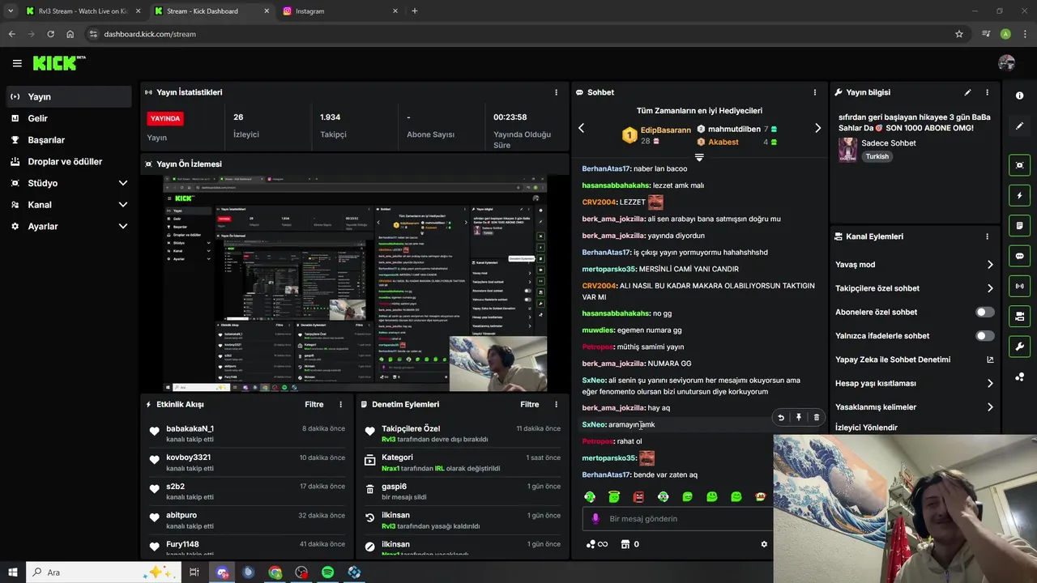This screenshot has width=1037, height=583.
Task: Click the three-circles icon in right rail
Action: (1019, 377)
